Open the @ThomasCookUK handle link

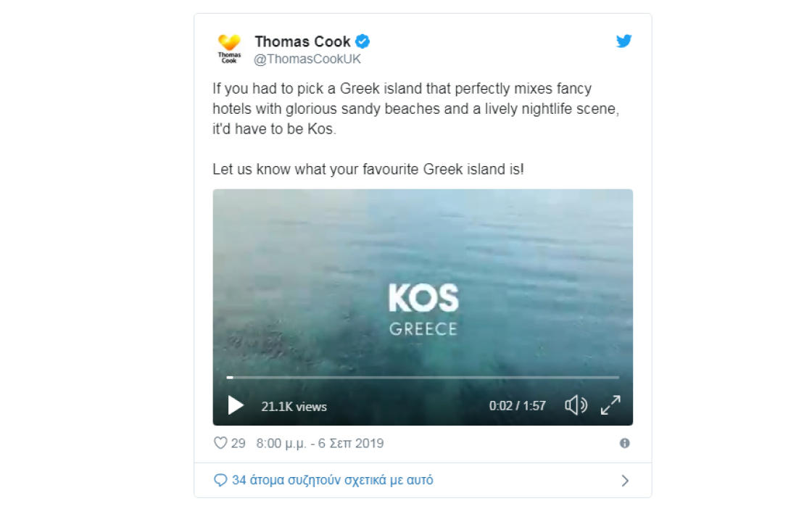(x=307, y=59)
